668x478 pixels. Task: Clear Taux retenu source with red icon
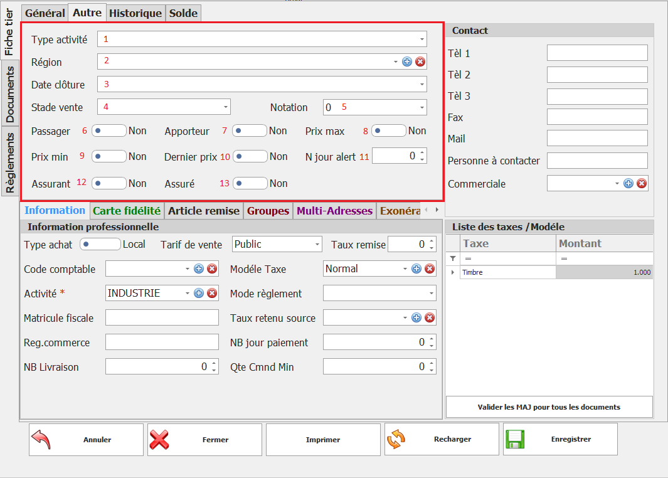pyautogui.click(x=430, y=317)
